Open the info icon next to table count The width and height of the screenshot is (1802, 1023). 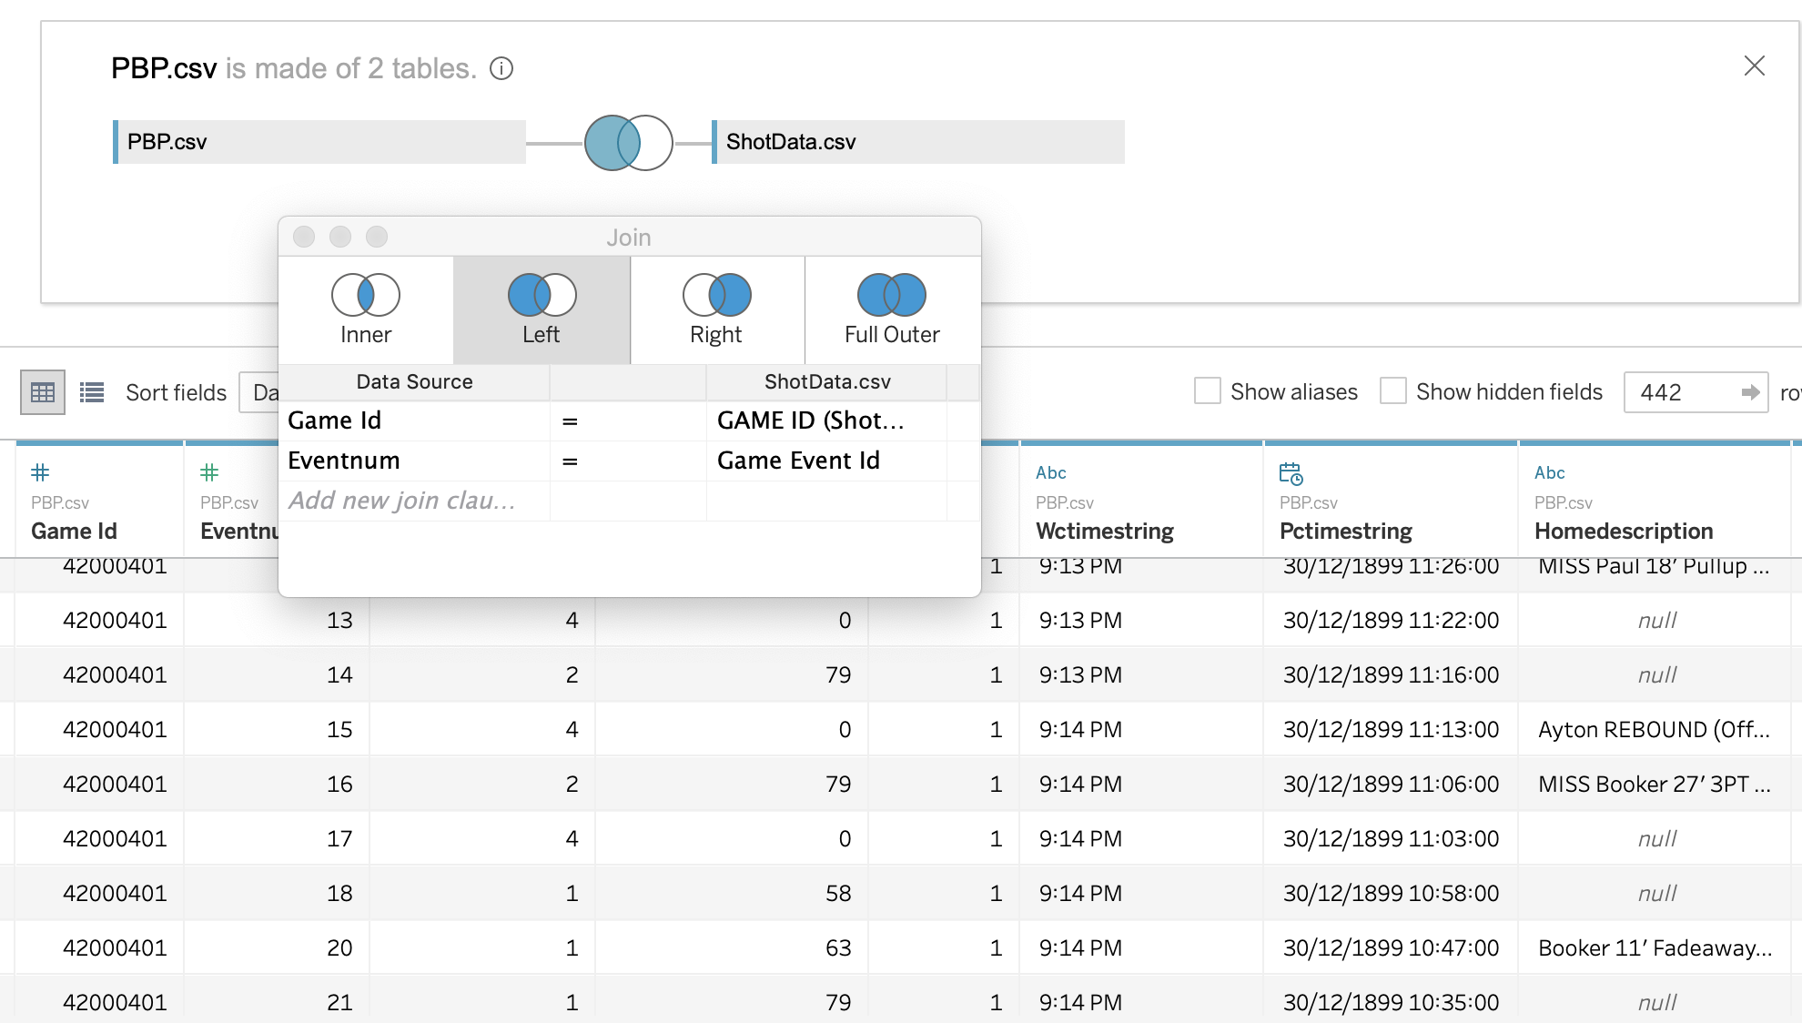pyautogui.click(x=501, y=68)
